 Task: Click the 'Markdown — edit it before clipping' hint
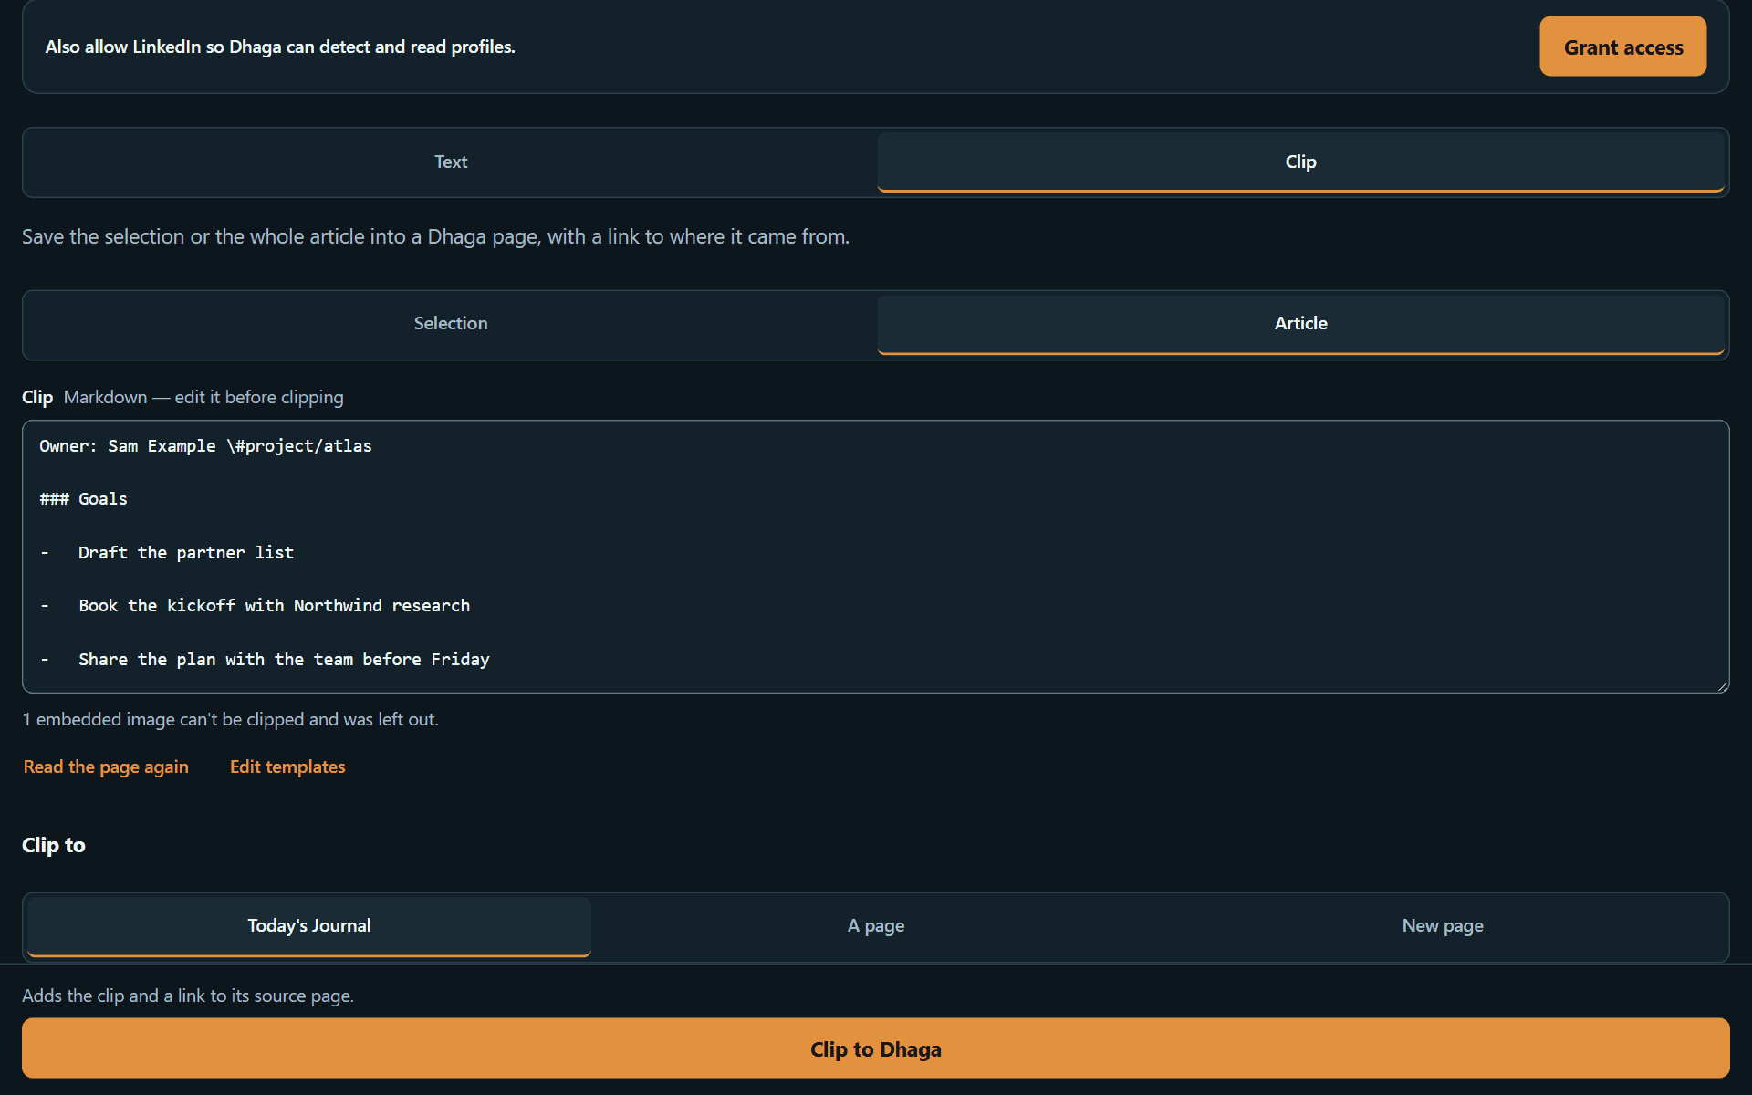[x=203, y=397]
